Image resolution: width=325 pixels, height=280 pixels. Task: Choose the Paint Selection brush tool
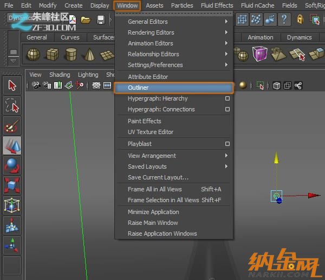pyautogui.click(x=12, y=126)
